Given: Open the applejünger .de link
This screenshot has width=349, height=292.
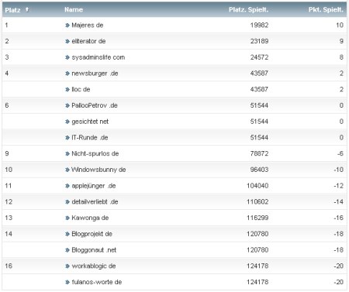Looking at the screenshot, I should tap(94, 186).
